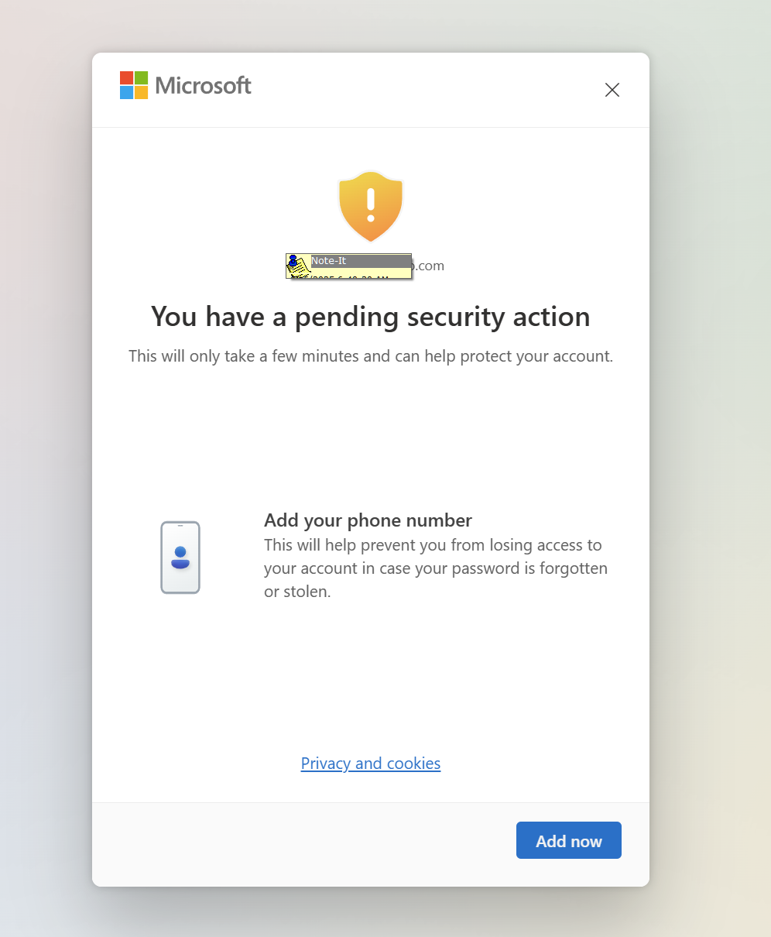The width and height of the screenshot is (771, 937).
Task: Click the white exclamation mark inside the shield
Action: 371,203
